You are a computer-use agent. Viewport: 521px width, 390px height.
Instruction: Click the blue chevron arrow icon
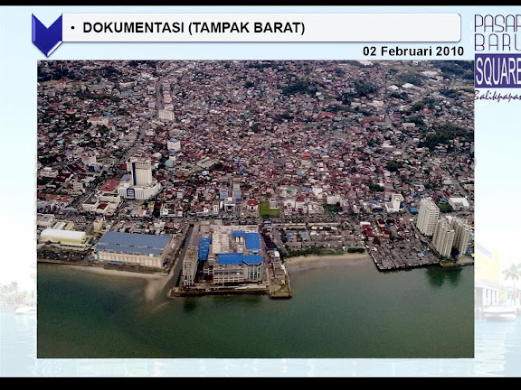[47, 35]
